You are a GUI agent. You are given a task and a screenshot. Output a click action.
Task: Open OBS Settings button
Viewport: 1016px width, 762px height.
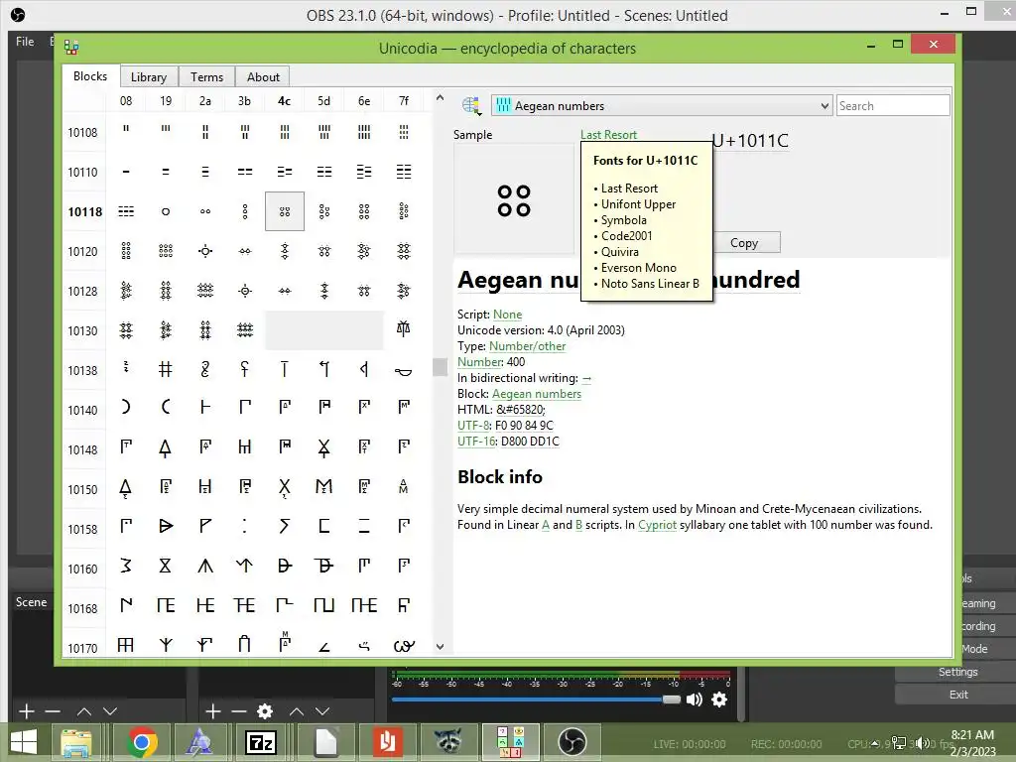pyautogui.click(x=957, y=672)
